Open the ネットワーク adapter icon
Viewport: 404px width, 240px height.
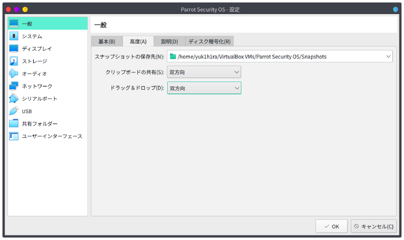tap(14, 86)
